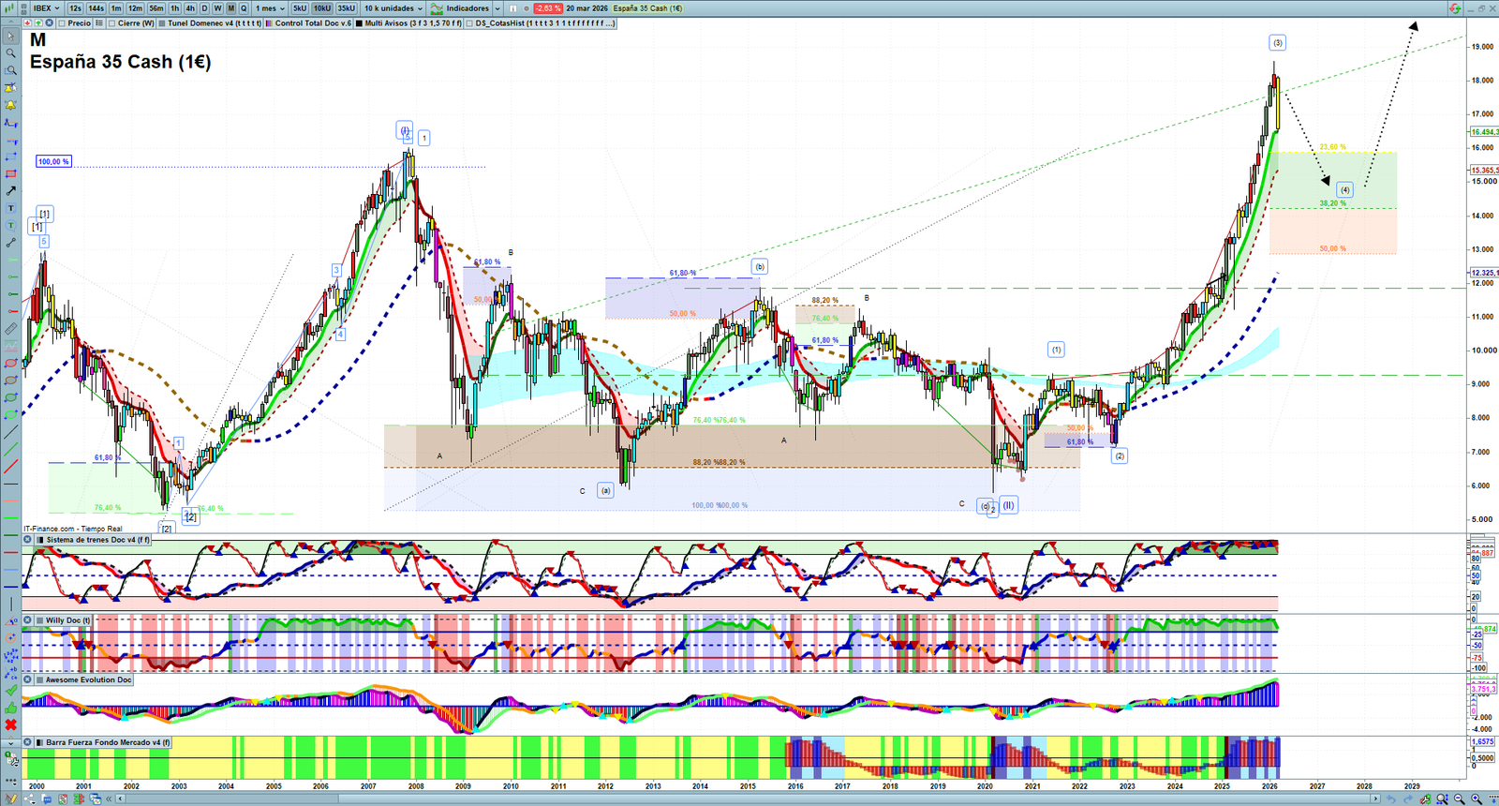The height and width of the screenshot is (806, 1499).
Task: Open the 10 k unidades dropdown
Action: (x=393, y=8)
